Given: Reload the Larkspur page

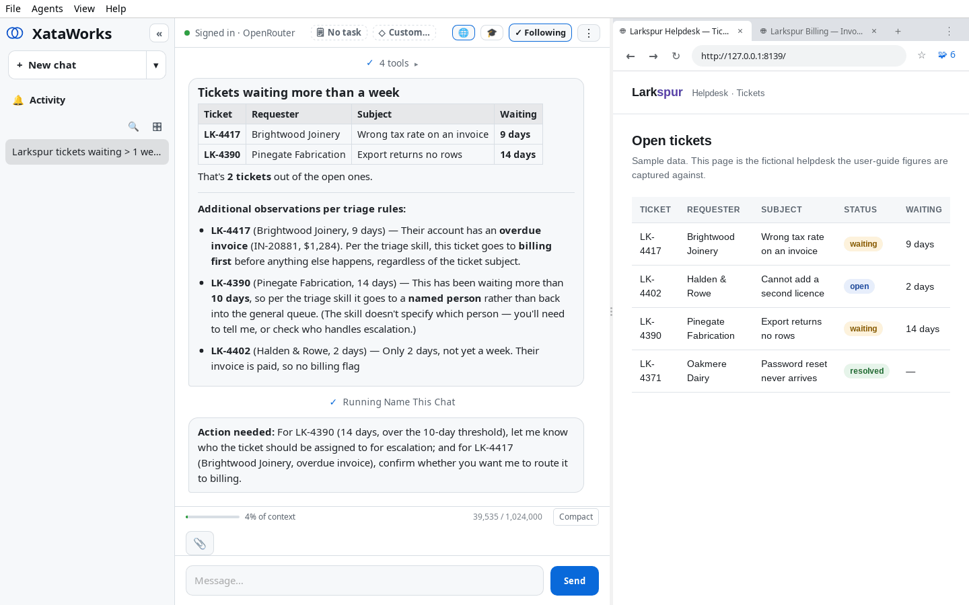Looking at the screenshot, I should (676, 56).
